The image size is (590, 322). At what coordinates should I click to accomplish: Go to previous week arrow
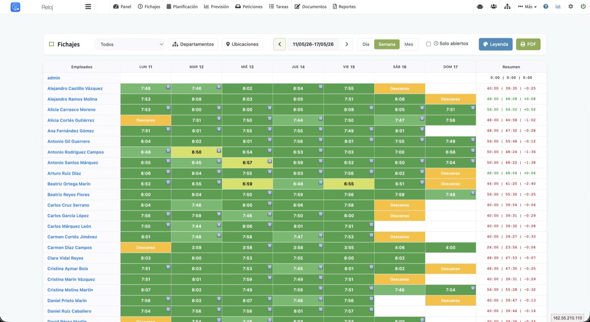280,44
